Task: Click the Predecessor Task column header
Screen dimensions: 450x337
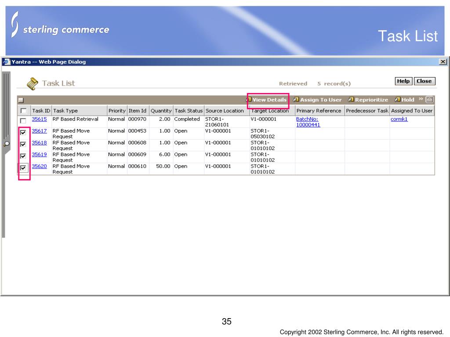Action: [x=367, y=111]
